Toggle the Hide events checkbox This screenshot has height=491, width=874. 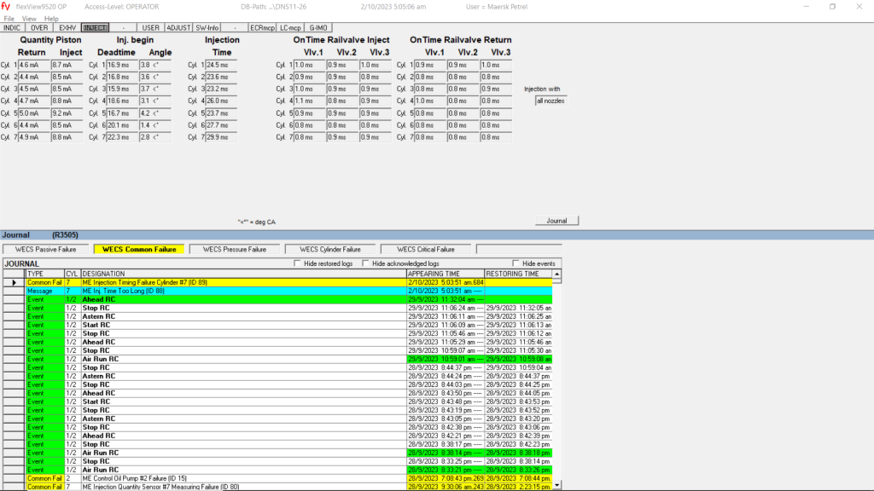click(x=516, y=263)
